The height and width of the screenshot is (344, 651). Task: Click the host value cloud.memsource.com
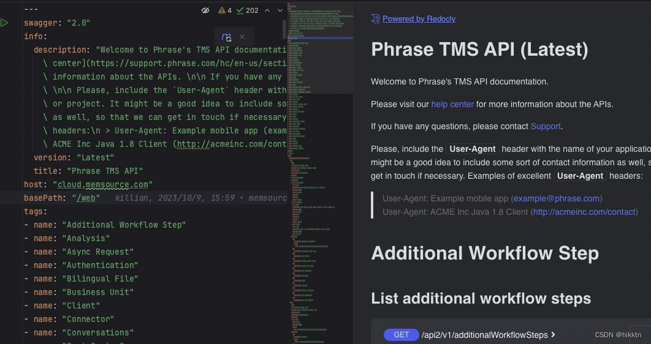pos(102,184)
